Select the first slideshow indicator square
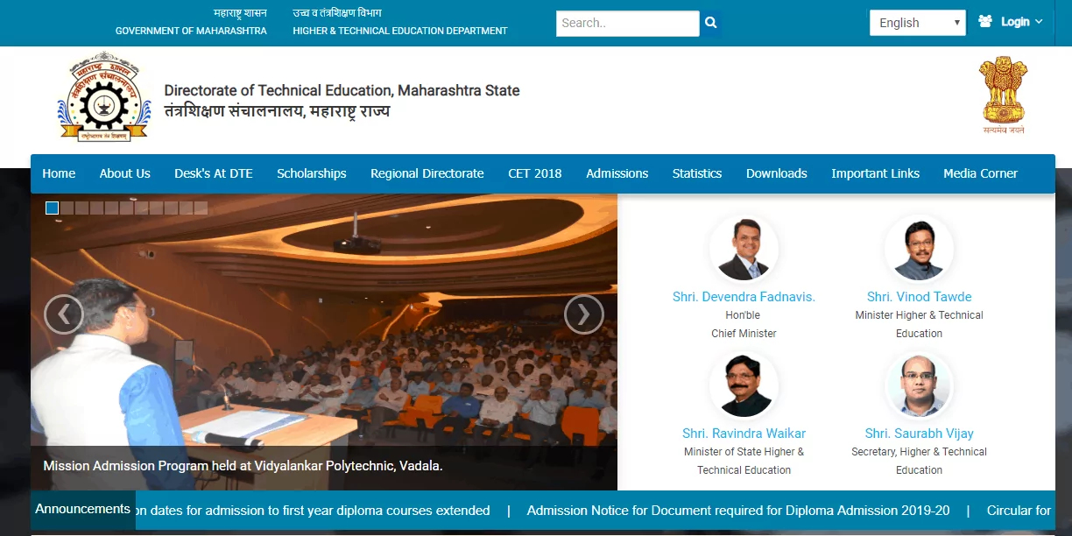This screenshot has width=1072, height=536. point(53,208)
